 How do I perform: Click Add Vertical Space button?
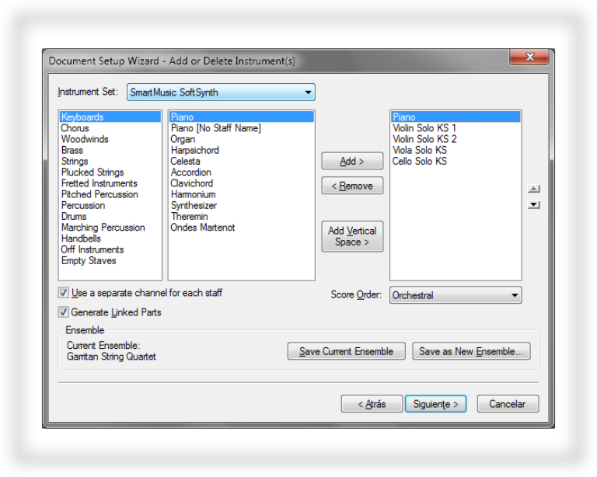[x=352, y=236]
